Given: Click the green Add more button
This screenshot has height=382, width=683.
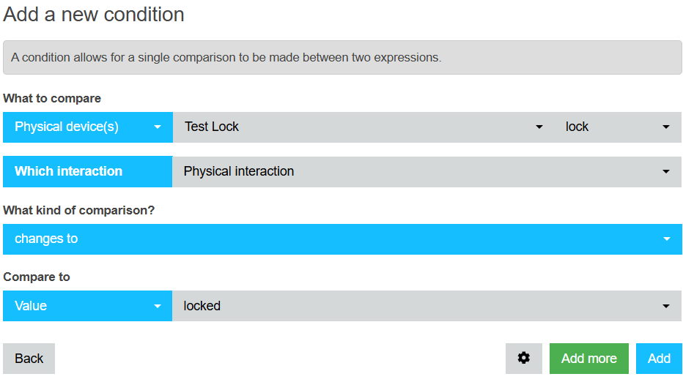Looking at the screenshot, I should click(589, 358).
